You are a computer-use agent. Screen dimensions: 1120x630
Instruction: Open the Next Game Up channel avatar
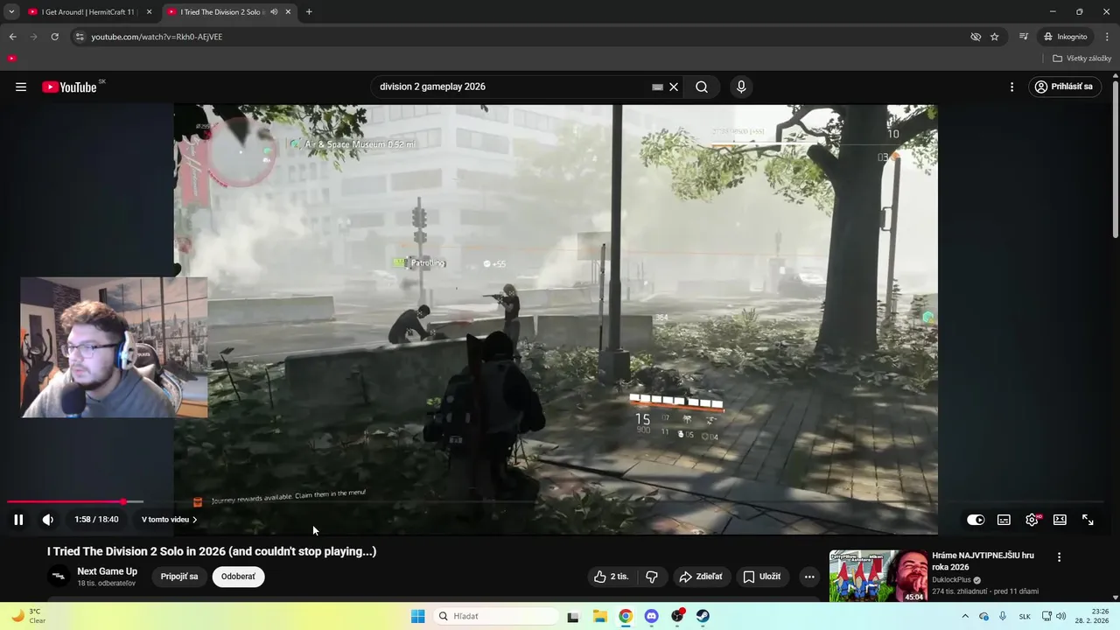59,577
